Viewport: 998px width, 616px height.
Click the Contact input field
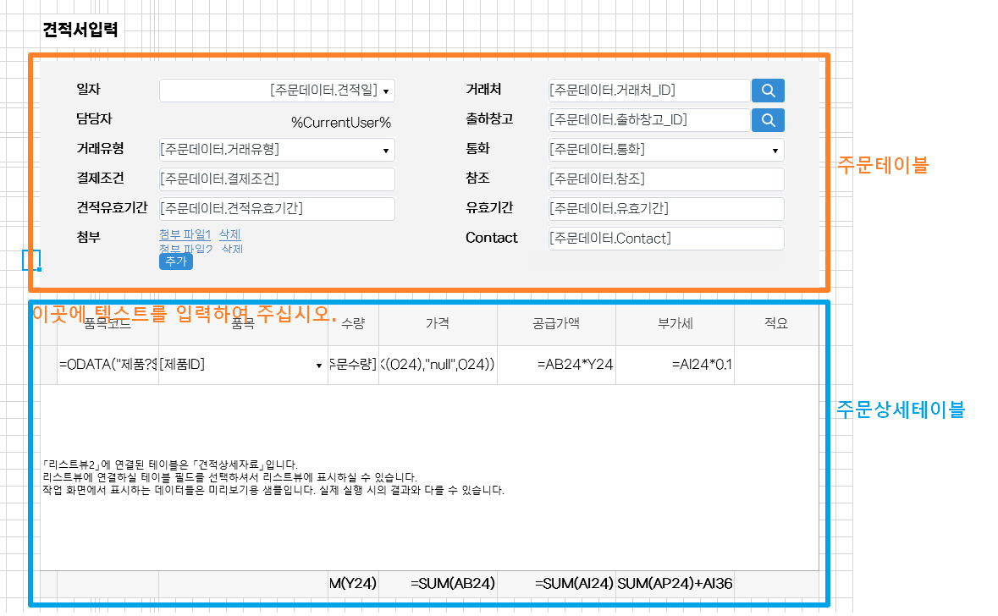pos(666,239)
